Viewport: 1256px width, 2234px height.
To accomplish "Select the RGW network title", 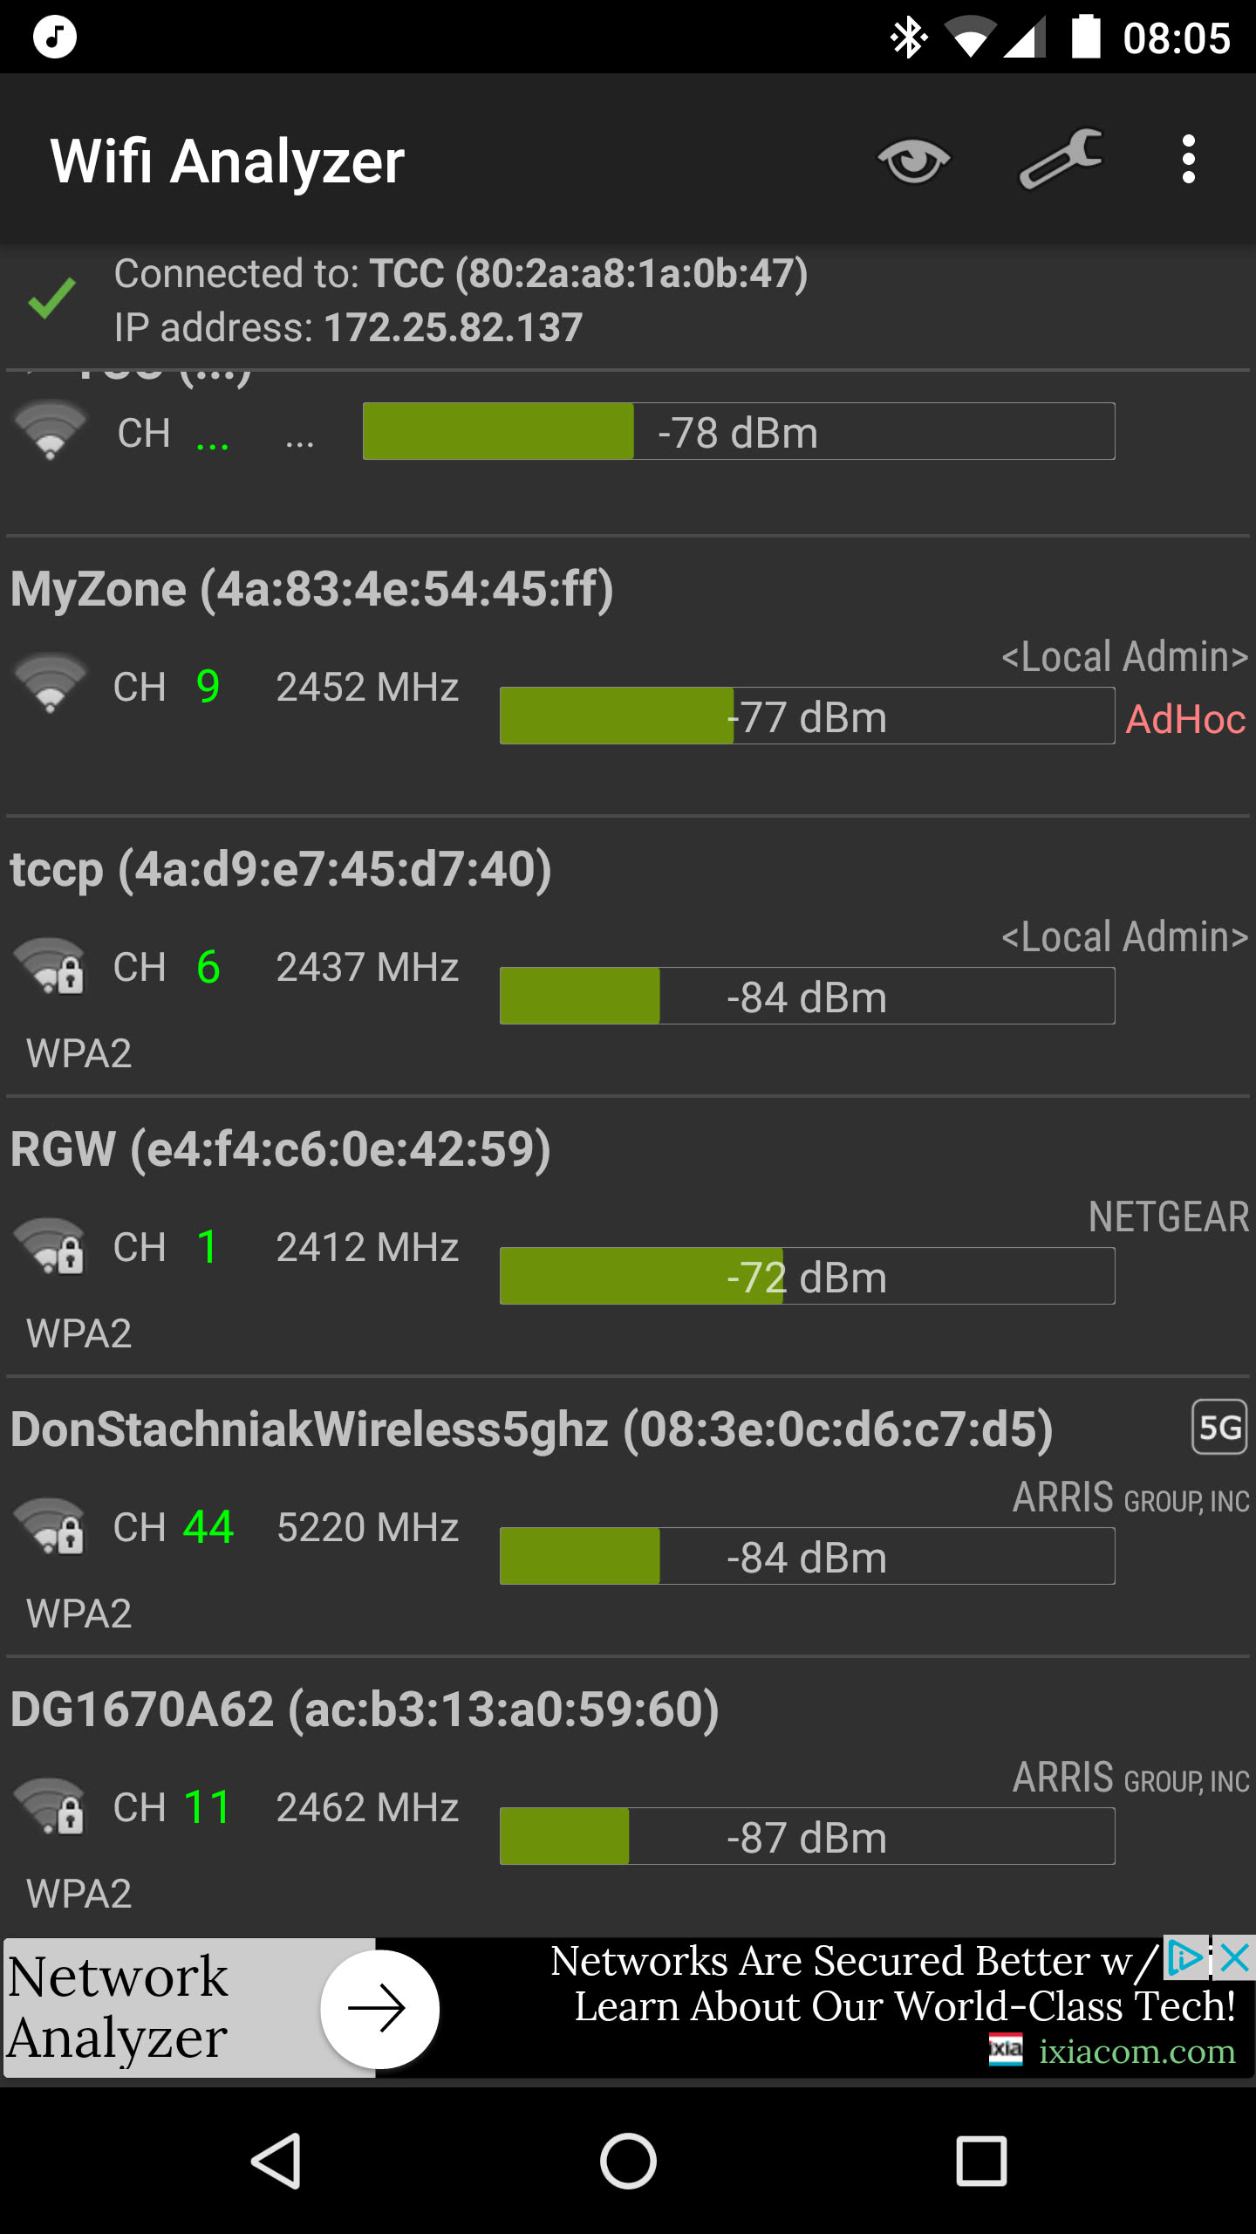I will 281,1149.
